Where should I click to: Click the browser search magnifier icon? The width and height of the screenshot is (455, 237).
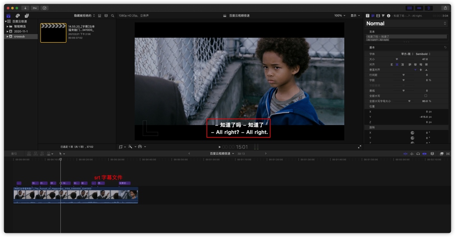coord(113,16)
